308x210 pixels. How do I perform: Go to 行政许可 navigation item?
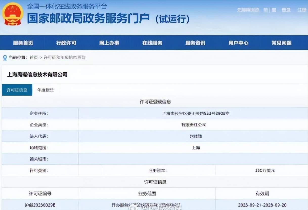pyautogui.click(x=66, y=43)
